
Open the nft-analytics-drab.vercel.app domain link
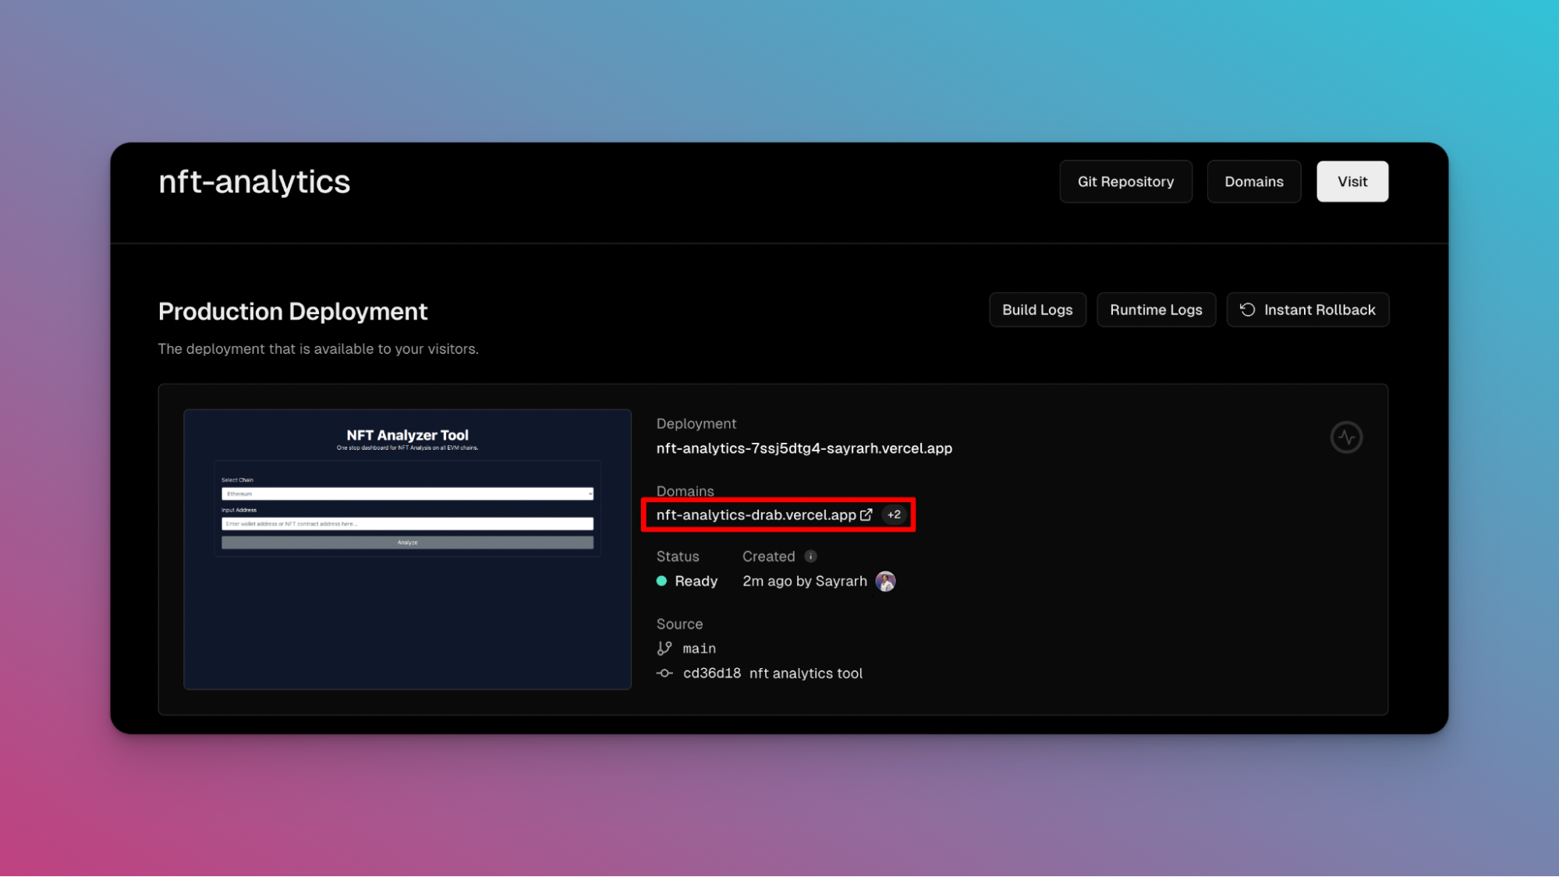tap(756, 515)
